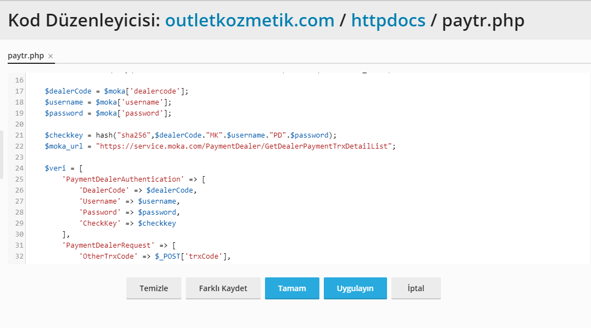Image resolution: width=591 pixels, height=328 pixels.
Task: Place cursor on the $moka_url line
Action: point(220,146)
